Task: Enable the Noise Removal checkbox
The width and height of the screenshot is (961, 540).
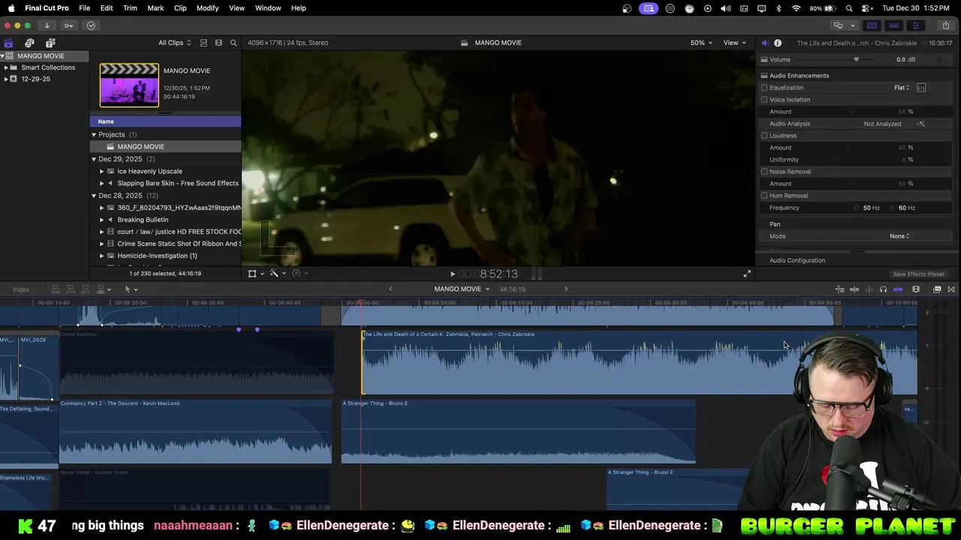Action: (764, 172)
